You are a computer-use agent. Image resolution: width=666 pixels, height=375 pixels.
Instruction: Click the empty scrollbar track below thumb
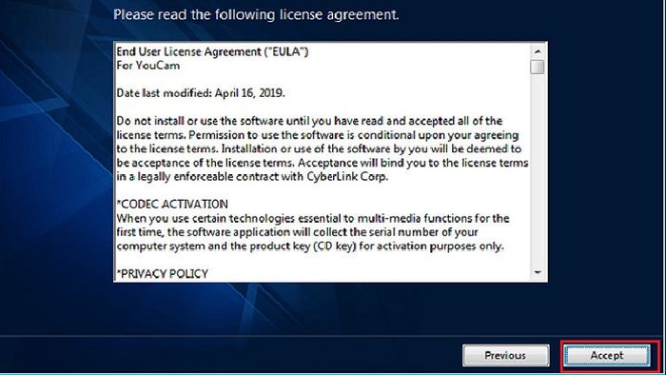coord(538,169)
